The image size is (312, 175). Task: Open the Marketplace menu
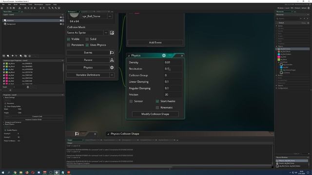tap(39, 4)
